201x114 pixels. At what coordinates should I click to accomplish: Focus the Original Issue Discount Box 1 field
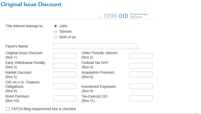[65, 56]
